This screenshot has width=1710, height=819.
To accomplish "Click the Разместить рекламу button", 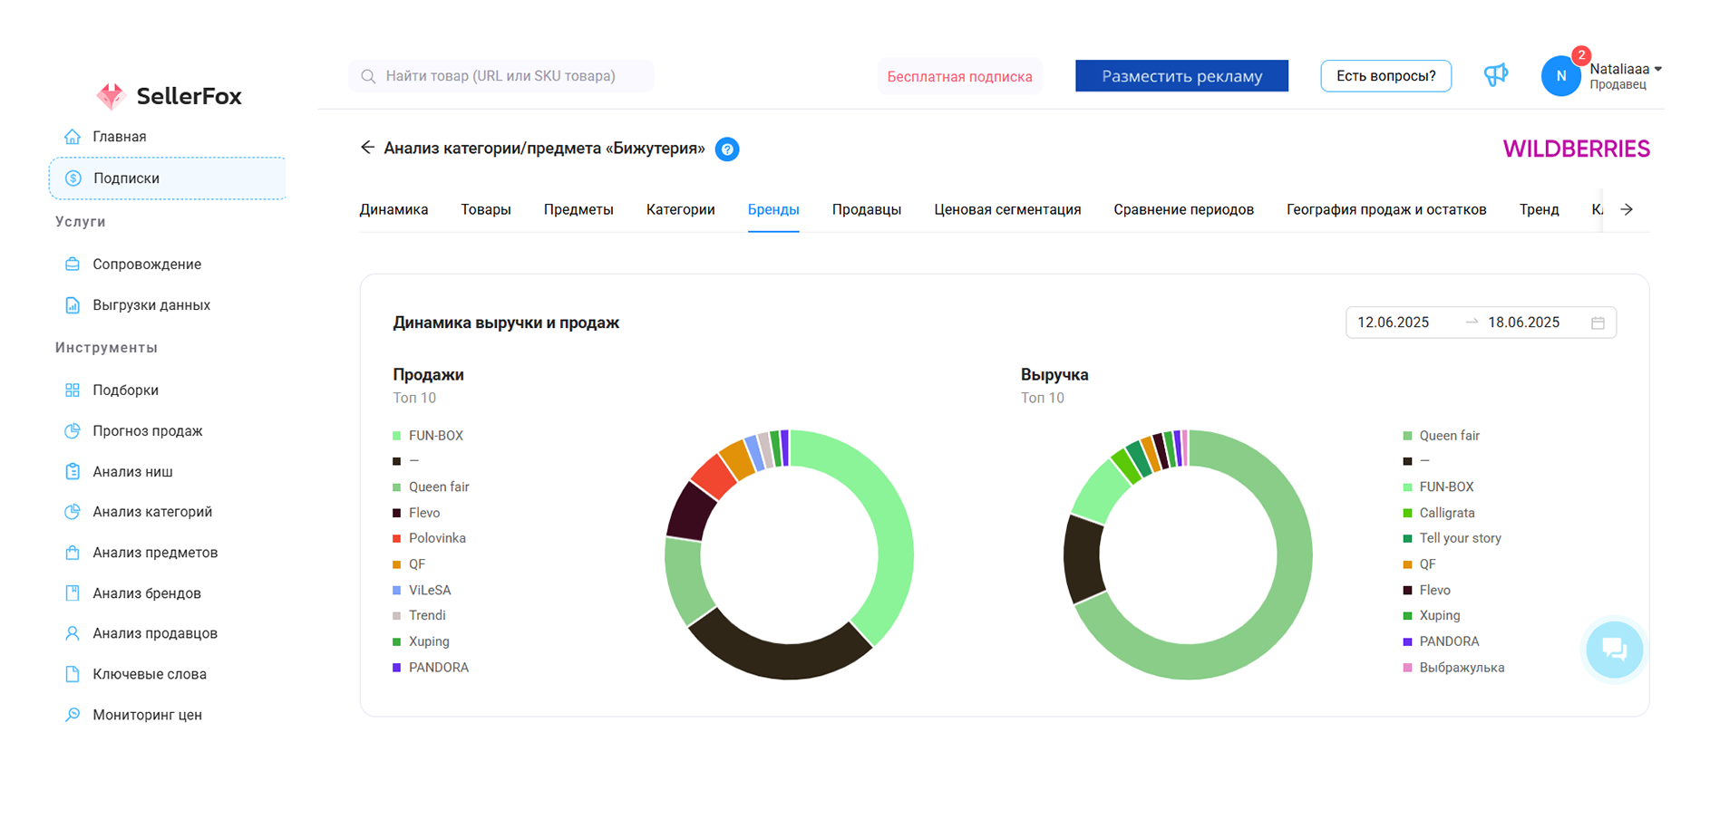I will point(1182,76).
